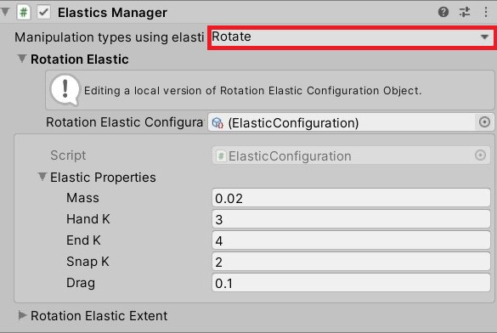This screenshot has height=333, width=497.
Task: Open the three-dot component context menu
Action: pyautogui.click(x=486, y=13)
